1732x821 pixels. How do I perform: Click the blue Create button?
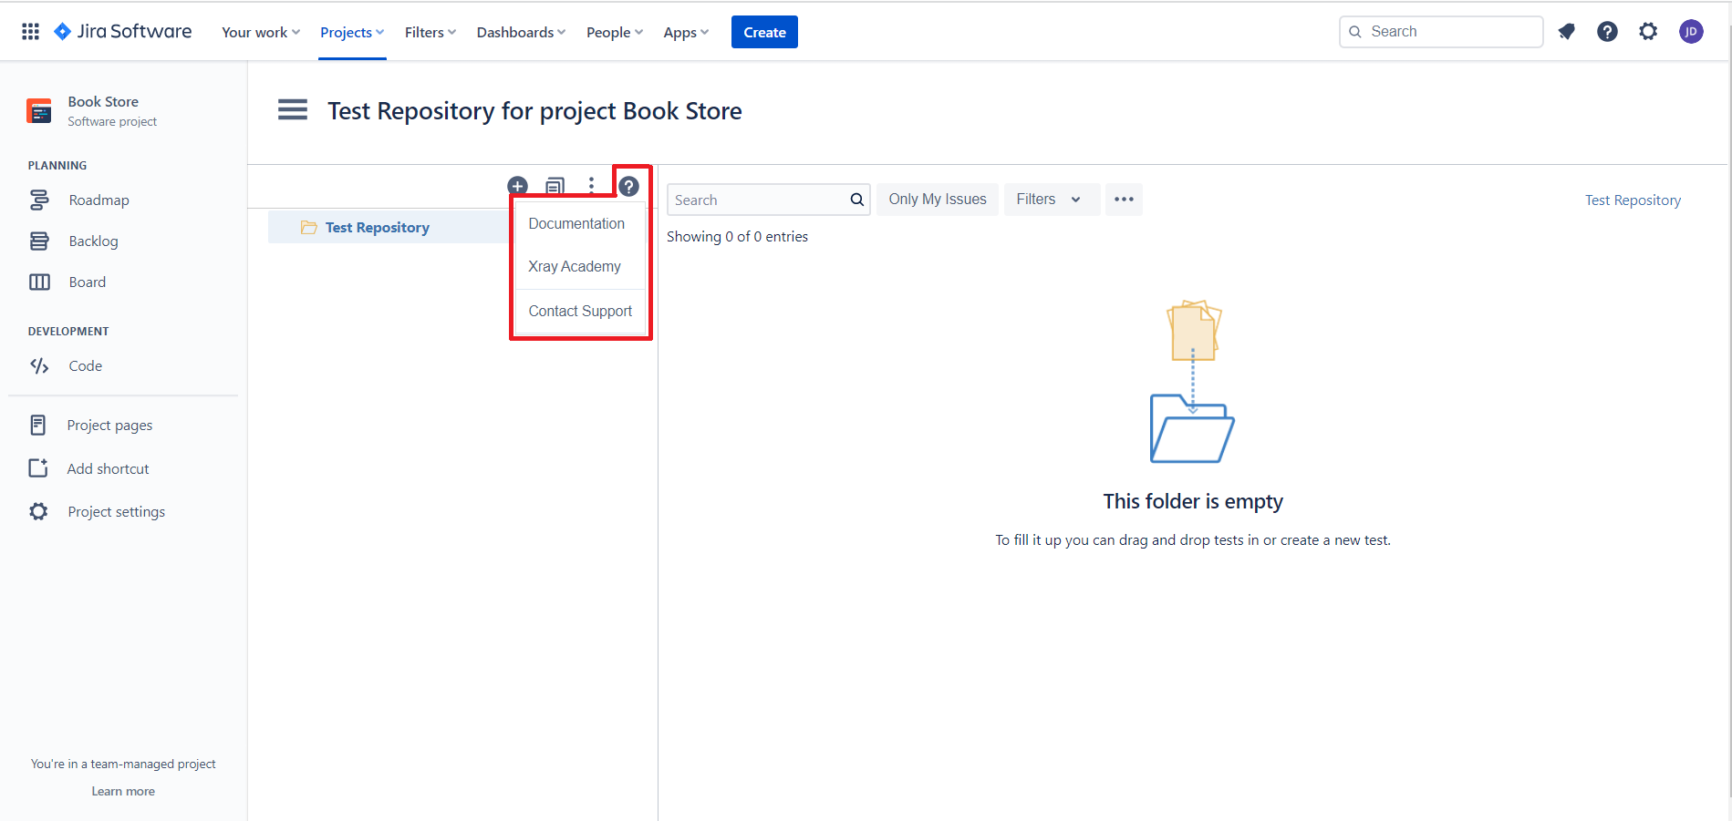[764, 32]
